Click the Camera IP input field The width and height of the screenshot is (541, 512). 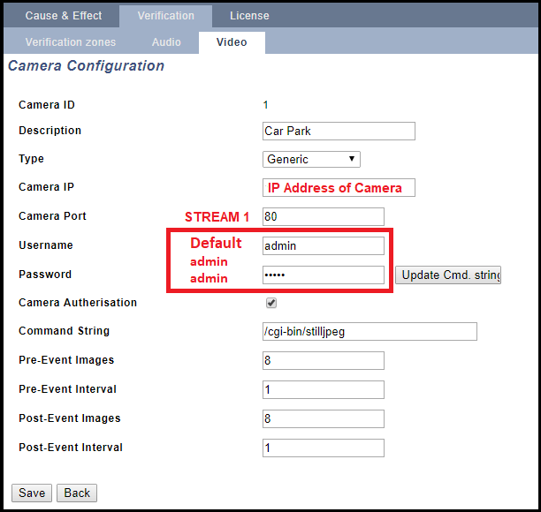click(x=339, y=188)
